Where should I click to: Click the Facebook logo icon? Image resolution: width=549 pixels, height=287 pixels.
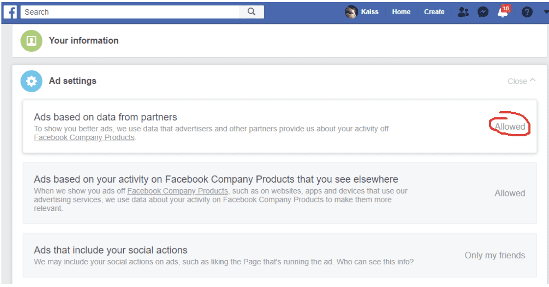[x=11, y=12]
